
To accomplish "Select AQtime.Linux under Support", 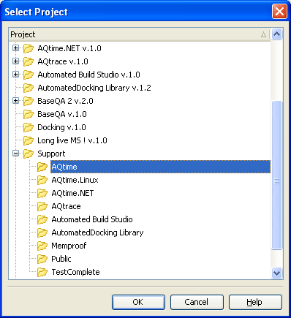I will [x=75, y=180].
